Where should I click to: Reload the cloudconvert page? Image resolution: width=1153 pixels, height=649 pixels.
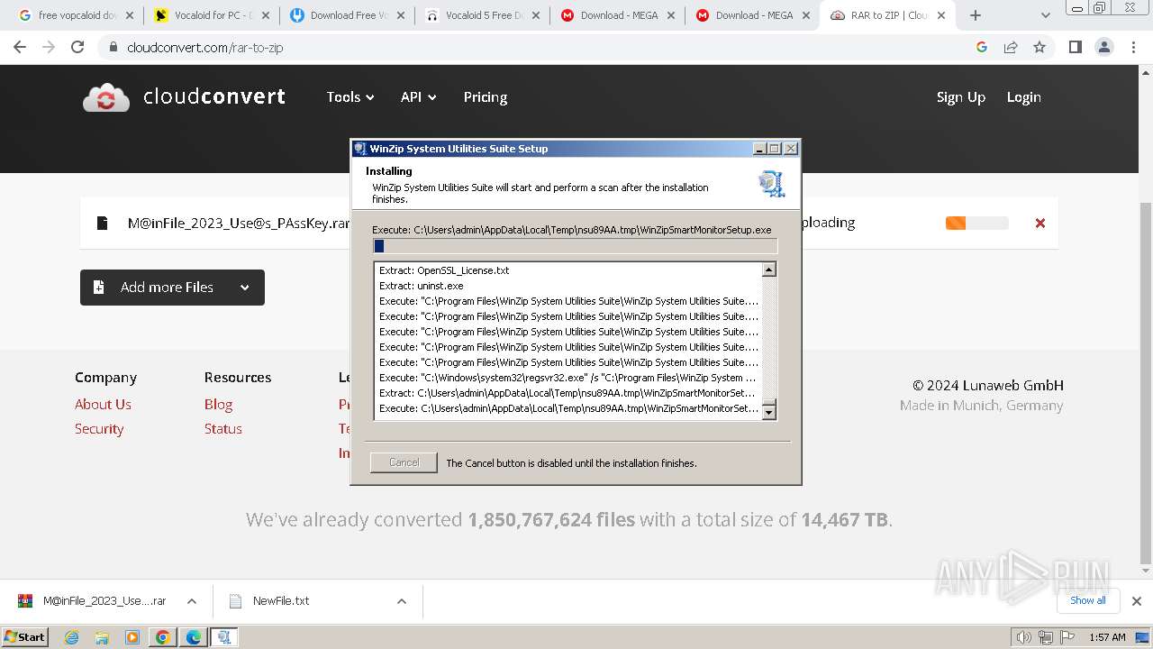[77, 47]
